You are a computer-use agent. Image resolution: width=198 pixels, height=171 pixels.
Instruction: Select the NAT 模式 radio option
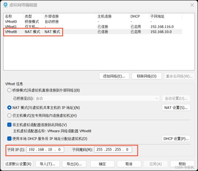tap(9, 107)
